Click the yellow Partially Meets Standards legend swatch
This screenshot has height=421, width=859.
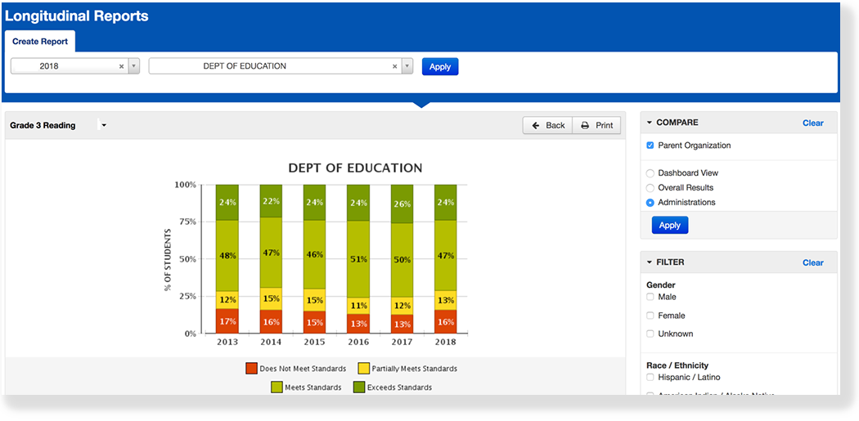click(x=365, y=369)
